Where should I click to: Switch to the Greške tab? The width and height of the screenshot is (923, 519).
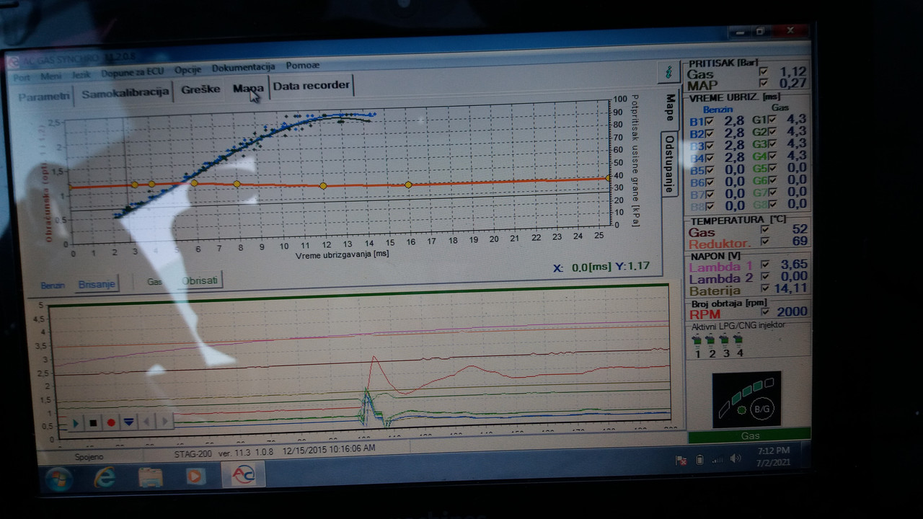tap(200, 89)
